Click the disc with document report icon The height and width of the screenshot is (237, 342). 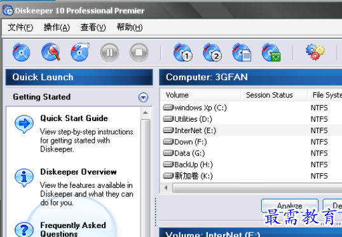(242, 52)
